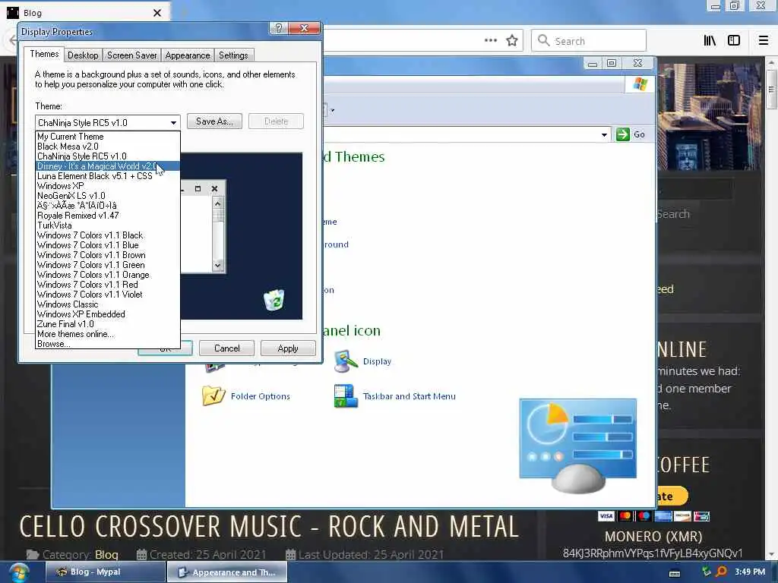This screenshot has width=778, height=583.
Task: Expand the Control Panel address bar dropdown
Action: [604, 135]
